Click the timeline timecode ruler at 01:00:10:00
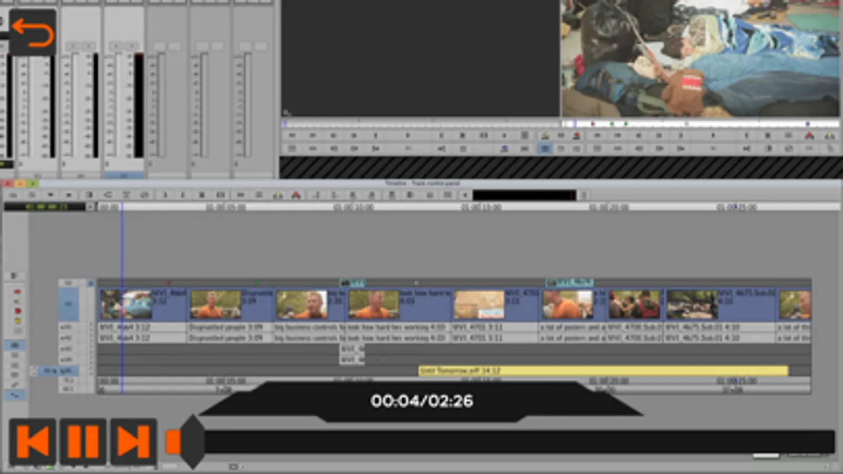Screen dimensions: 843x474 tap(354, 207)
